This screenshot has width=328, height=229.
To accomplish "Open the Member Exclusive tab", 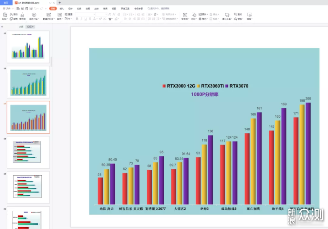I will pyautogui.click(x=138, y=9).
